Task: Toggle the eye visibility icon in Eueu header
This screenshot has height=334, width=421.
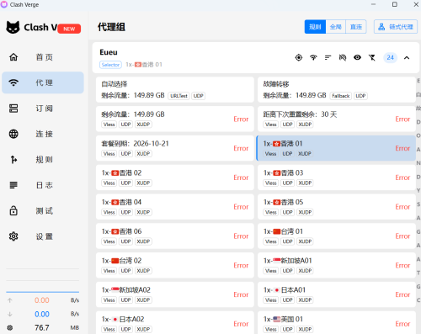Action: [357, 57]
